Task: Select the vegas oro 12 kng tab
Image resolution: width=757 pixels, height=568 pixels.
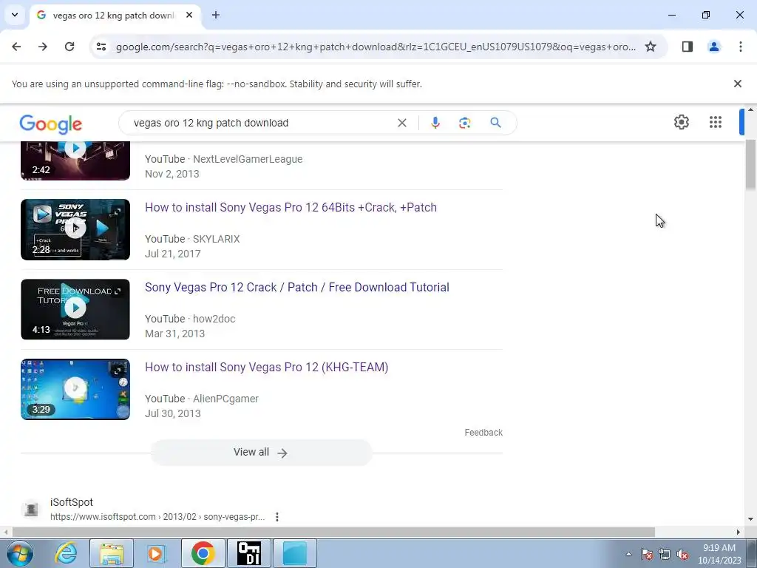Action: (x=115, y=15)
